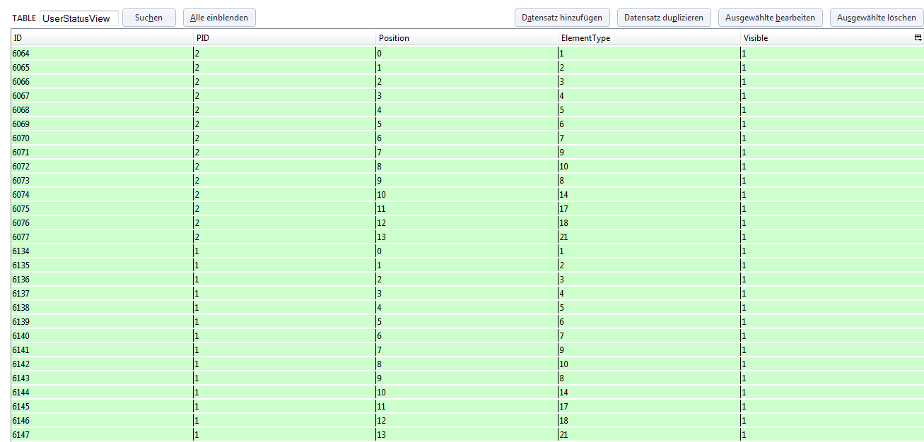This screenshot has height=442, width=924.
Task: Sort by the ElementType column header
Action: 649,38
